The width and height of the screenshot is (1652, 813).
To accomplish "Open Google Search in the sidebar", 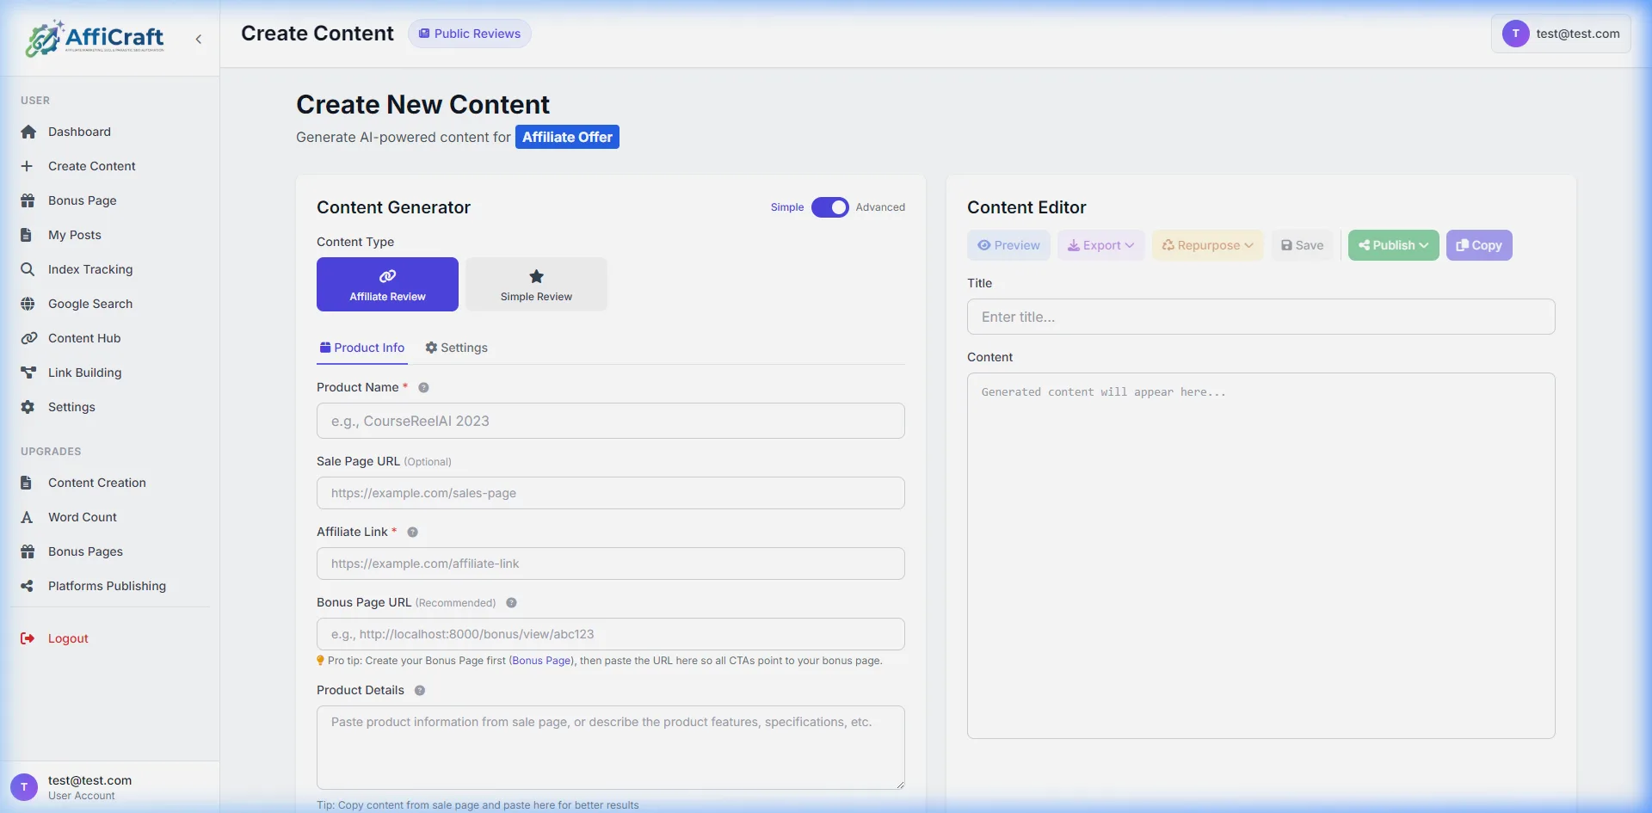I will [x=89, y=304].
